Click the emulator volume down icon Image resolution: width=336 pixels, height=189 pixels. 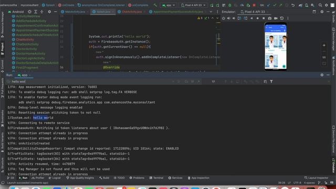click(234, 18)
